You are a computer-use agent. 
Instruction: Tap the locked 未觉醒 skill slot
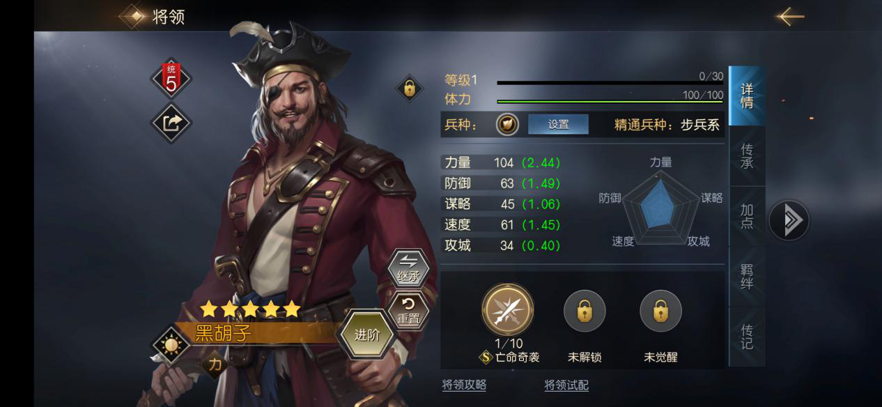click(660, 311)
